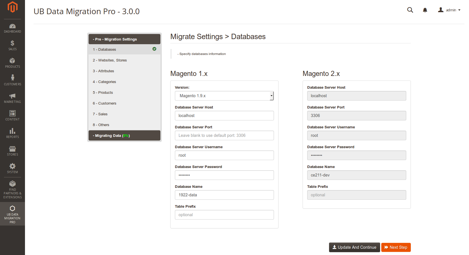Select step 3 - Attributes
The image size is (469, 255).
pyautogui.click(x=124, y=71)
